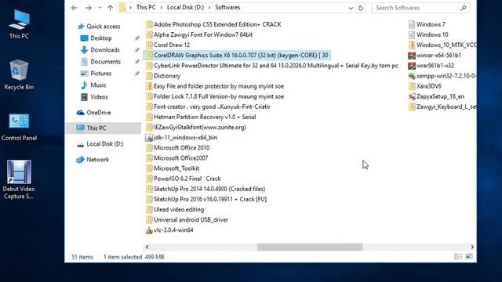Viewport: 502px width, 282px height.
Task: Open OneDrive in navigation pane
Action: point(93,113)
